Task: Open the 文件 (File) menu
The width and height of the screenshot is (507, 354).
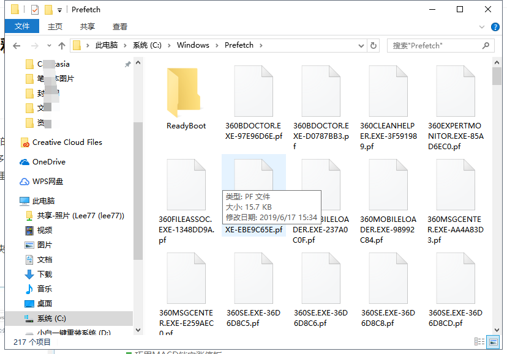Action: [x=22, y=26]
